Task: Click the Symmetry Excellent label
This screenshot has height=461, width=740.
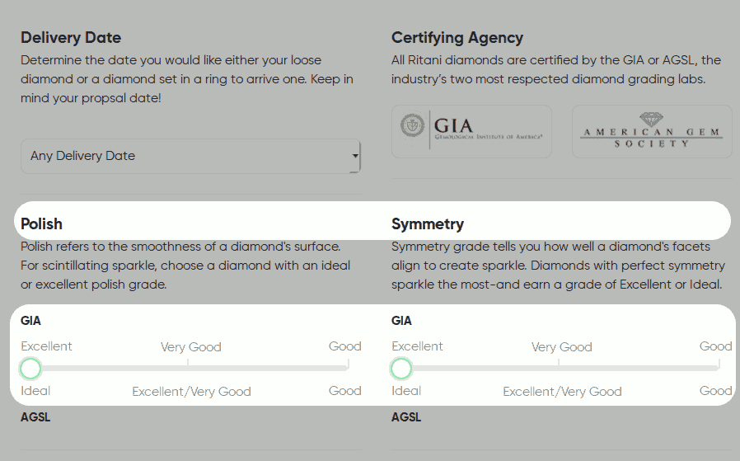Action: (x=417, y=346)
